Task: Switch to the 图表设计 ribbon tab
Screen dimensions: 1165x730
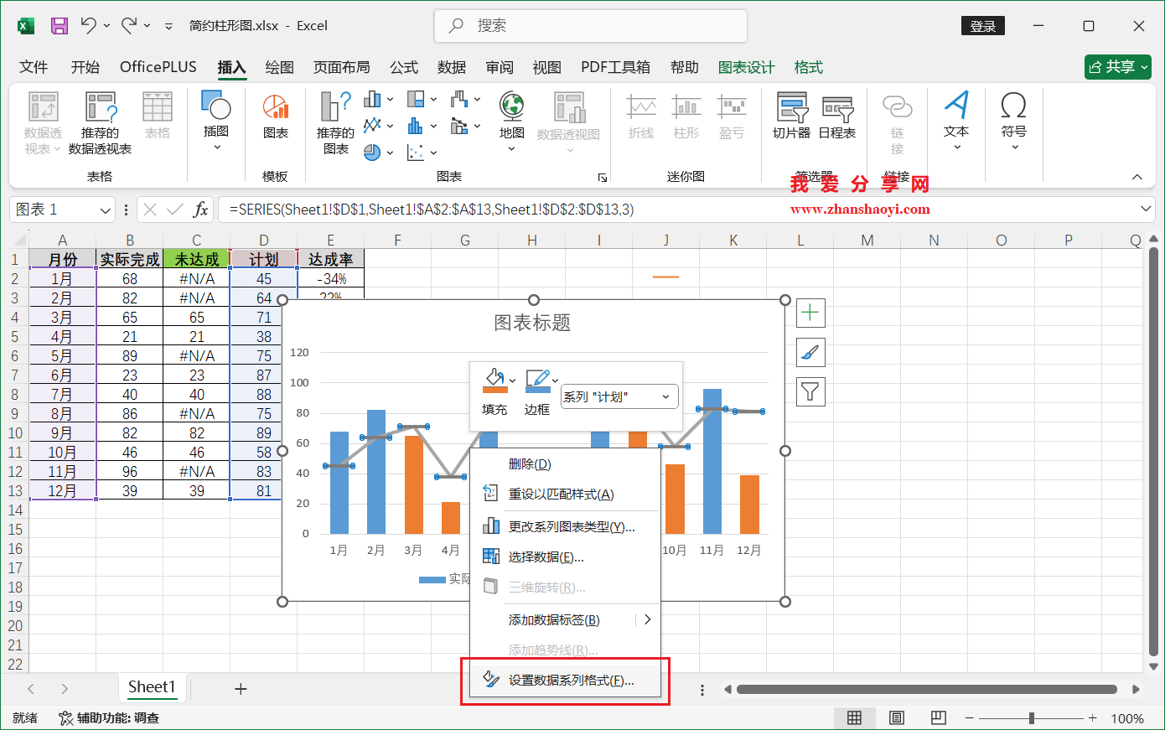Action: pos(746,67)
